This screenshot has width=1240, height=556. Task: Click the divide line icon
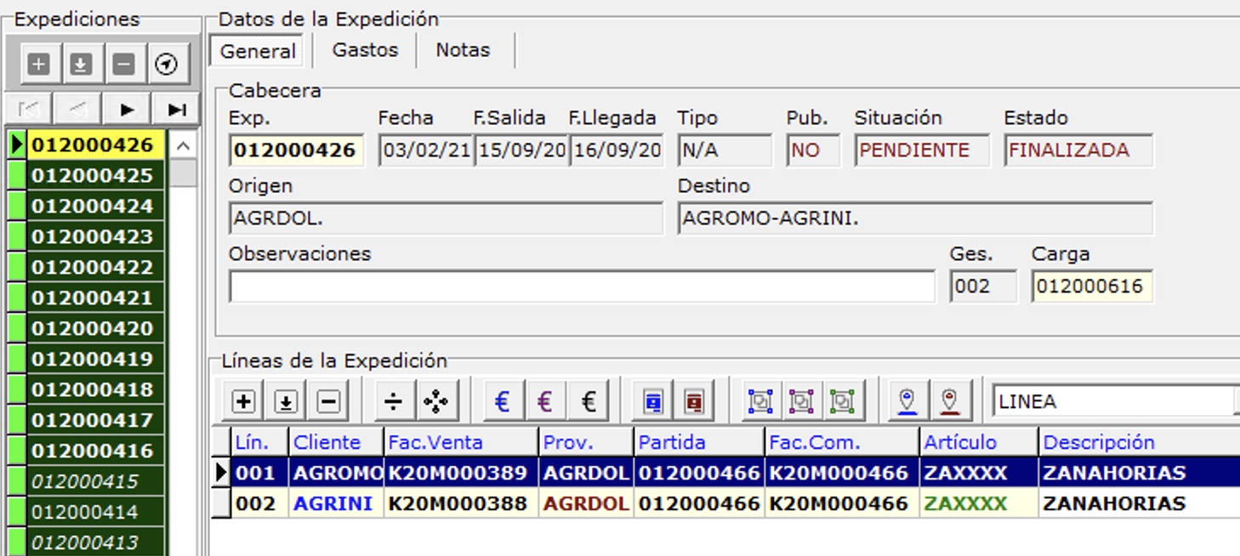point(393,401)
